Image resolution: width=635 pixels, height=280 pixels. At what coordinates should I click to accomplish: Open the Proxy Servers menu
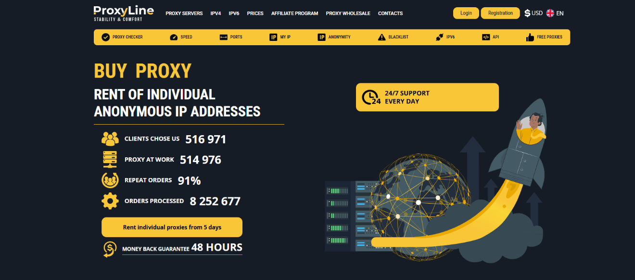[184, 13]
